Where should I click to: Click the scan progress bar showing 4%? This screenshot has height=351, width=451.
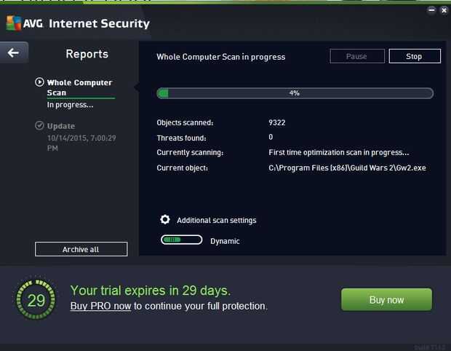click(295, 93)
